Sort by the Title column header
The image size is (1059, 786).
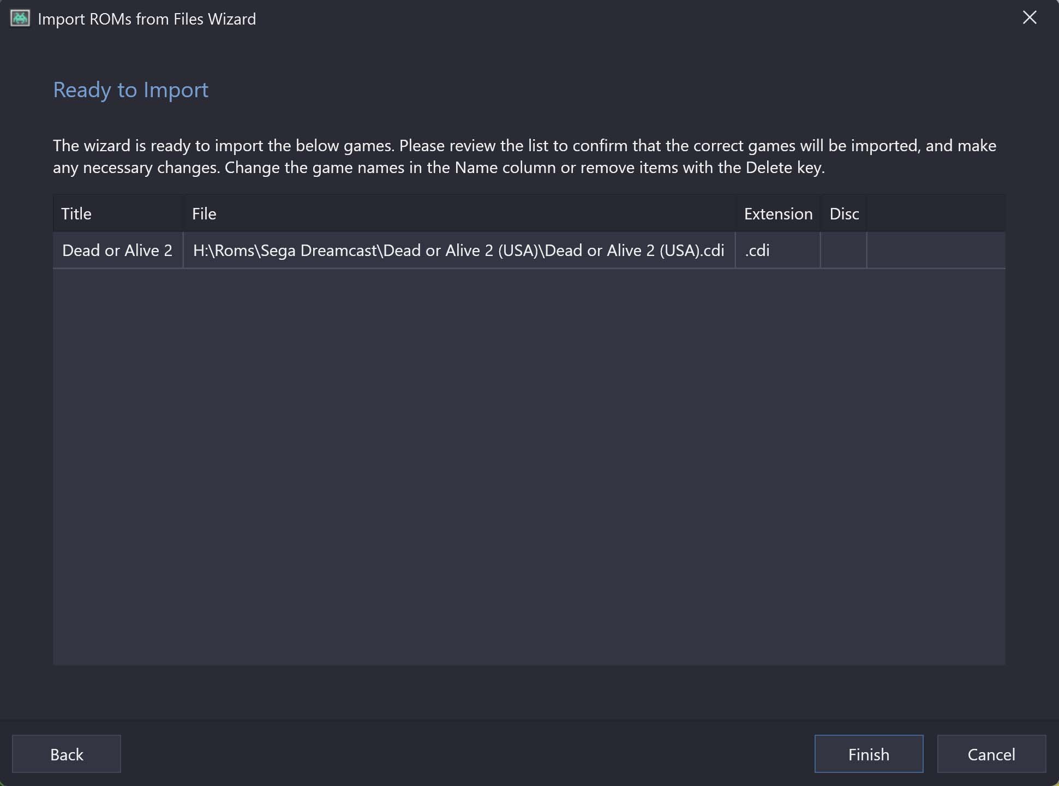(x=118, y=213)
